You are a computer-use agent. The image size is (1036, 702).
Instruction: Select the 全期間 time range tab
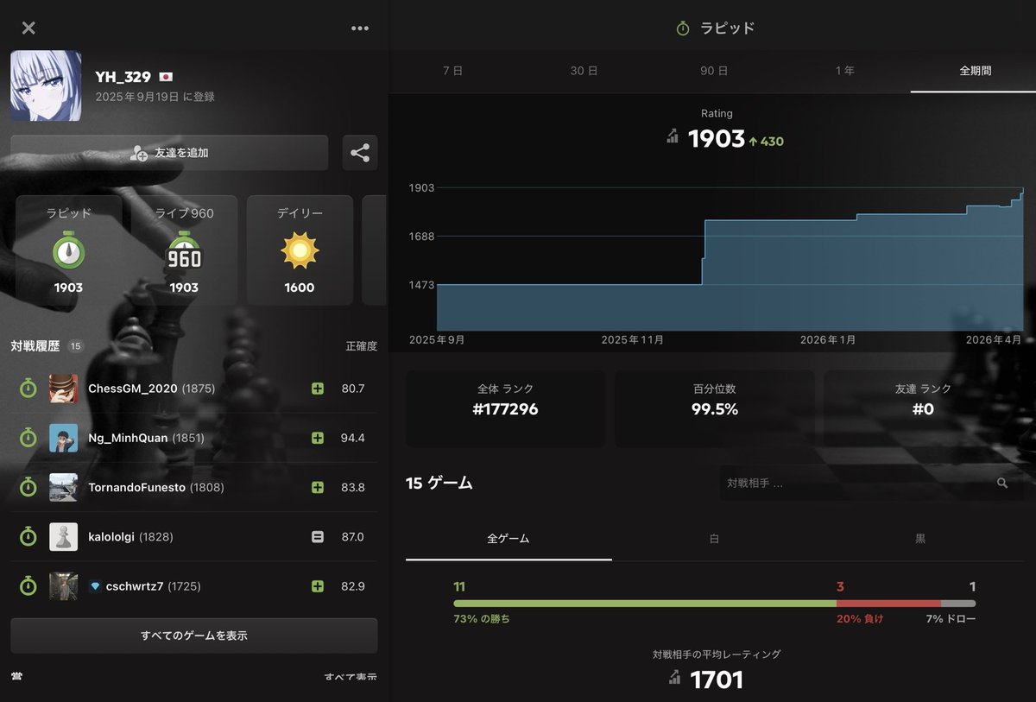(x=975, y=71)
